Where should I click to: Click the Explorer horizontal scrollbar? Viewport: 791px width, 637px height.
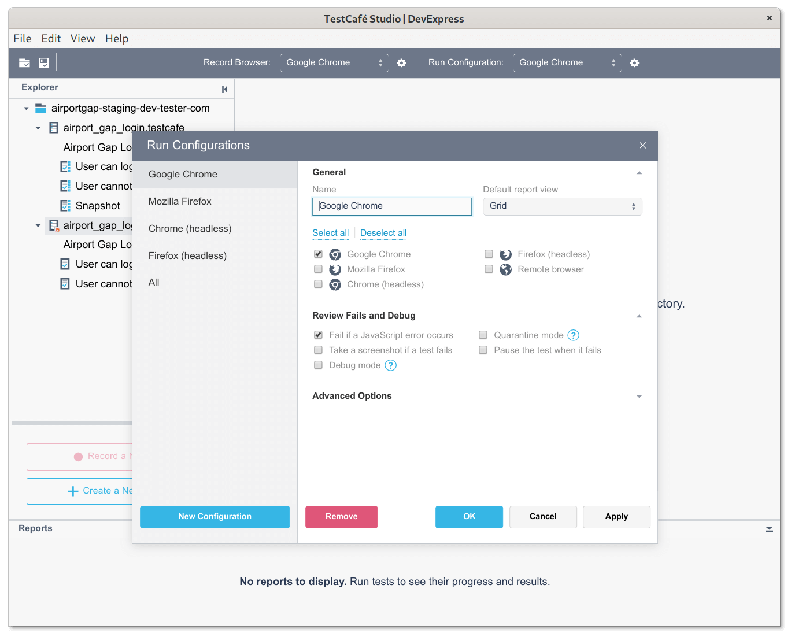(72, 423)
